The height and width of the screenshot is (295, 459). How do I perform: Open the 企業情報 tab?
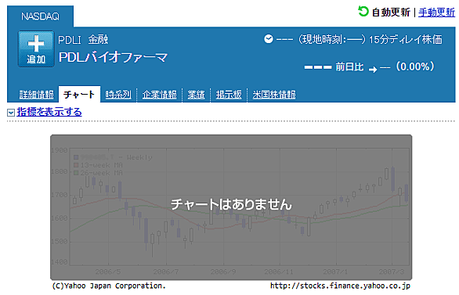[x=160, y=95]
